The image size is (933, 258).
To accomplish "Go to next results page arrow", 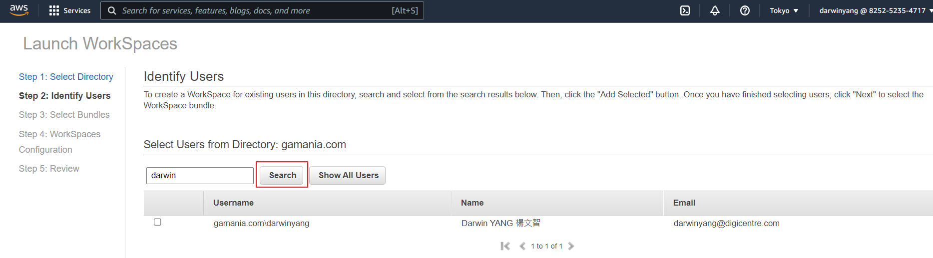I will [571, 246].
